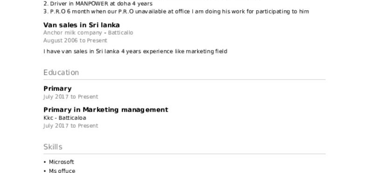Image resolution: width=369 pixels, height=173 pixels.
Task: Click the Microsoft skill bullet item
Action: click(62, 162)
